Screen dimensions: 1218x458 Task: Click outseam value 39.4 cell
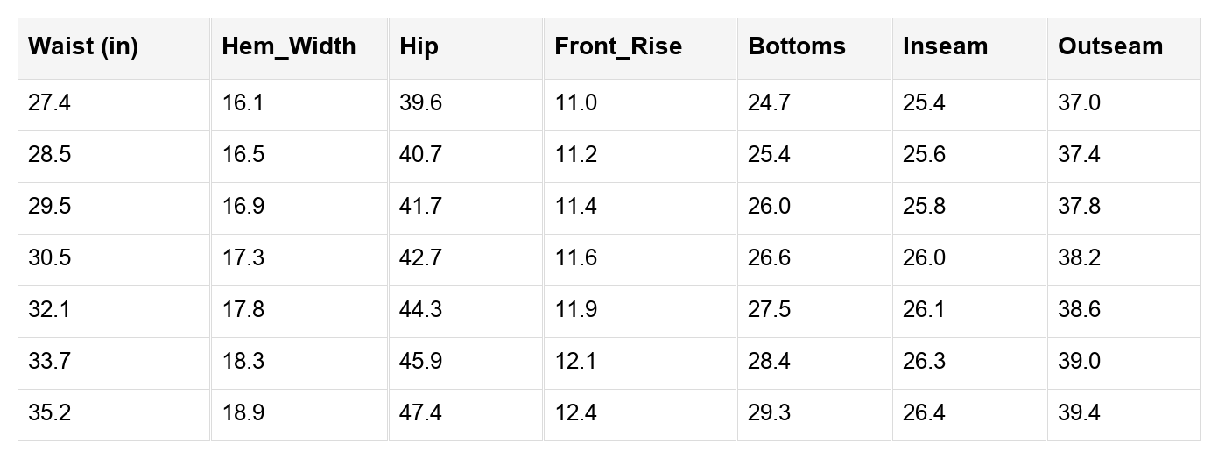1080,413
